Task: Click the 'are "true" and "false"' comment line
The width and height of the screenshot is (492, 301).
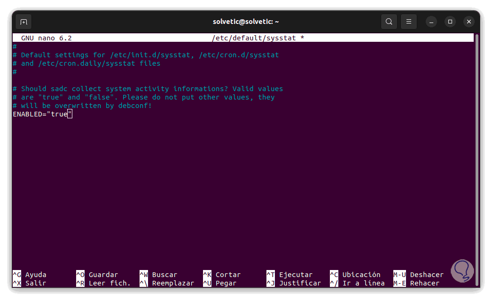Action: 144,97
